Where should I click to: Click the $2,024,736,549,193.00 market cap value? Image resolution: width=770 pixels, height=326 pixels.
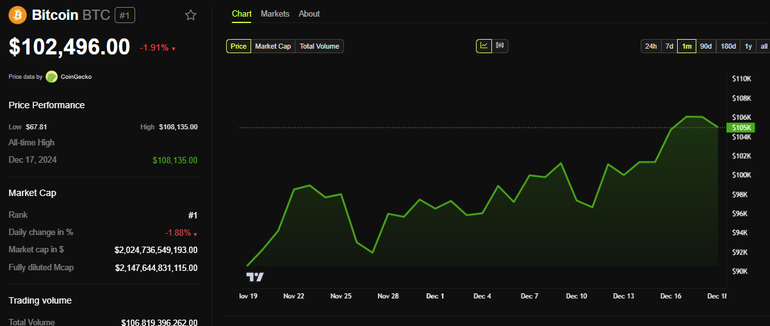(156, 250)
